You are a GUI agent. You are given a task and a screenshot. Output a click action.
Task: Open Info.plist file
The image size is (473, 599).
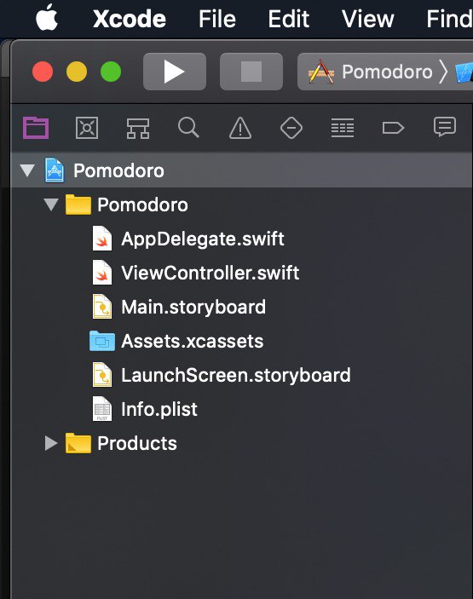[x=159, y=409]
